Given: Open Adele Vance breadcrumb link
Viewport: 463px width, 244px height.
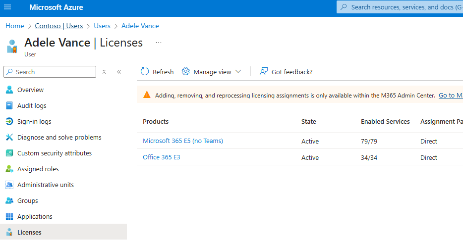Looking at the screenshot, I should click(140, 26).
